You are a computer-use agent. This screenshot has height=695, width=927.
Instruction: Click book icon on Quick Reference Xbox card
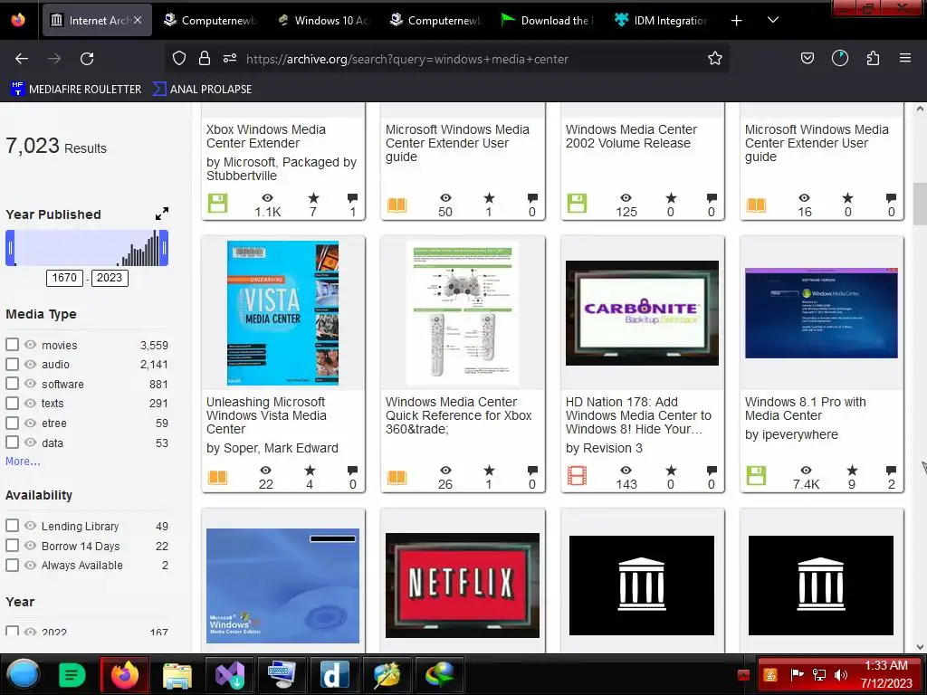tap(397, 476)
